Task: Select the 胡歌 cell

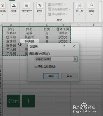Action: [29, 33]
